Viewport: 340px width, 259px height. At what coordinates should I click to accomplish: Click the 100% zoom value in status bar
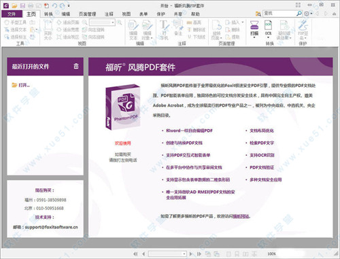click(x=271, y=254)
